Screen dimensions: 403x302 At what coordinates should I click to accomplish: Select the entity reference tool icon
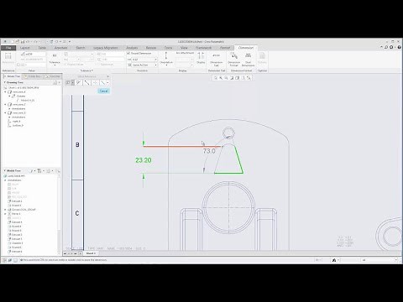click(68, 82)
